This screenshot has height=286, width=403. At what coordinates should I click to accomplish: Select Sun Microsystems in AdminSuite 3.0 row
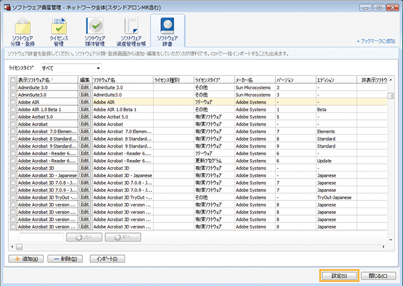pyautogui.click(x=255, y=87)
